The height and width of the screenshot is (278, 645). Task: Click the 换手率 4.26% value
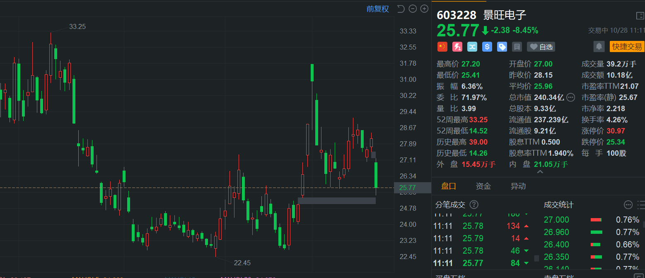[x=617, y=120]
